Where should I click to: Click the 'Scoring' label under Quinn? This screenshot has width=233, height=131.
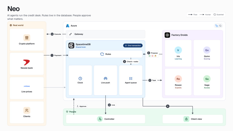pyautogui.click(x=207, y=59)
